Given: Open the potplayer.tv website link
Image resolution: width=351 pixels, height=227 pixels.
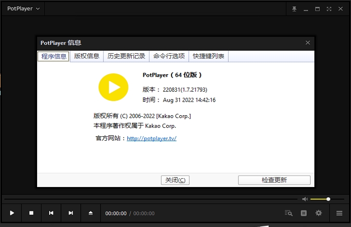Looking at the screenshot, I should [x=151, y=138].
